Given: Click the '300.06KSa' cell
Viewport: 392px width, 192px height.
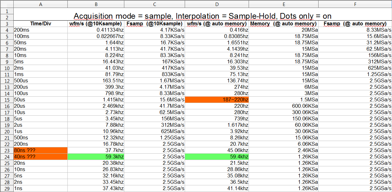Looking at the screenshot, I should [x=284, y=112].
